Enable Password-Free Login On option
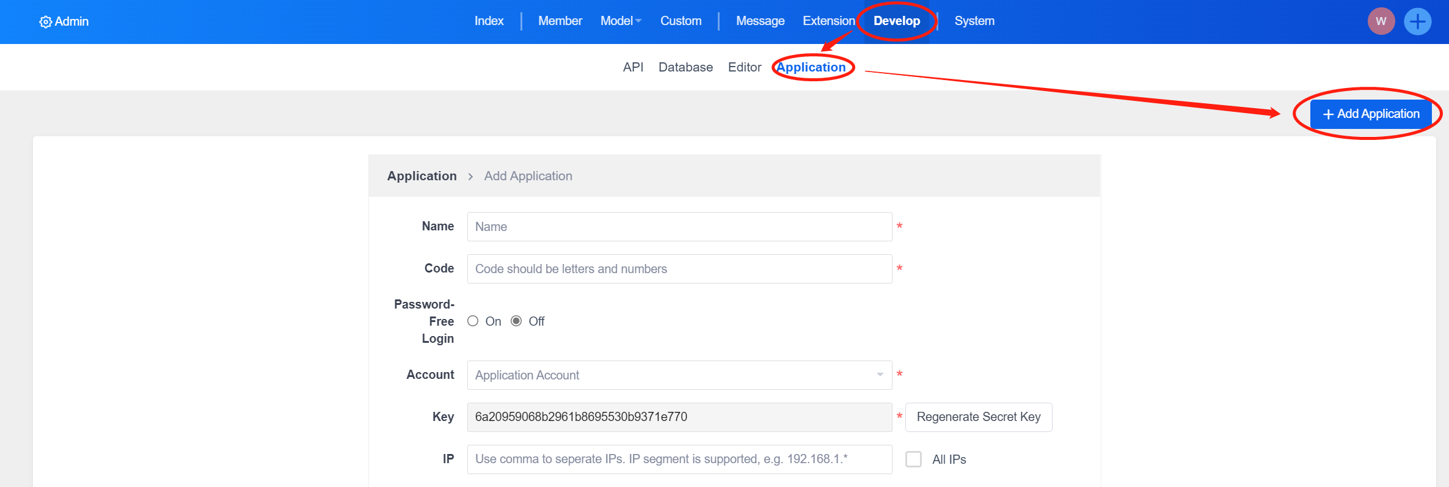 473,321
